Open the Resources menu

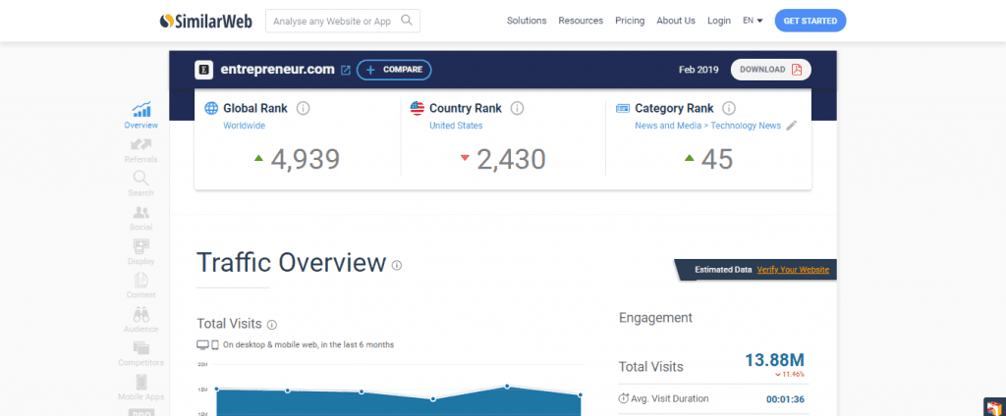point(581,21)
